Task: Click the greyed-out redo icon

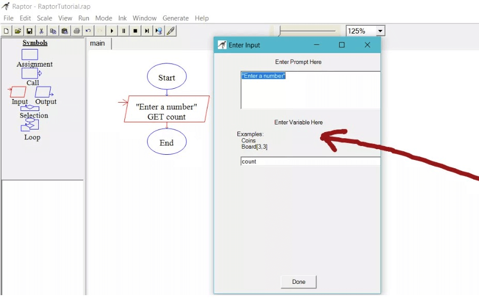Action: pyautogui.click(x=100, y=31)
